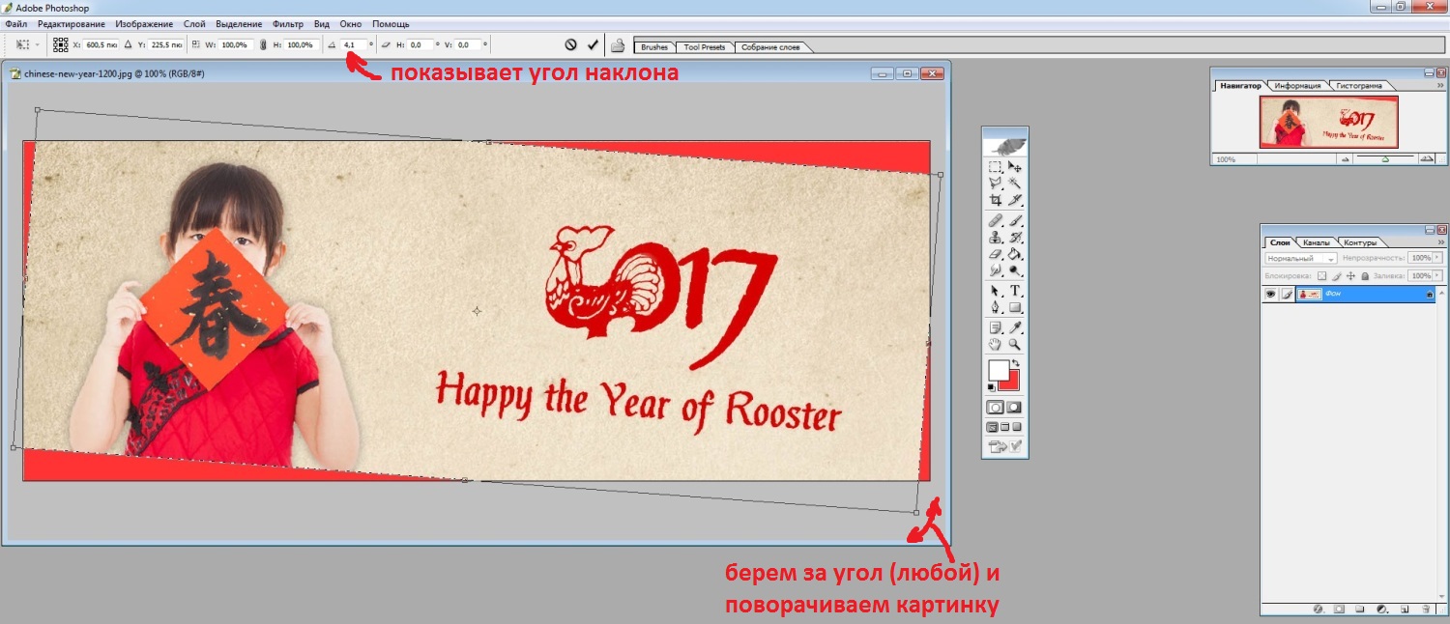Select the Paint Bucket tool
This screenshot has width=1450, height=624.
[1015, 254]
